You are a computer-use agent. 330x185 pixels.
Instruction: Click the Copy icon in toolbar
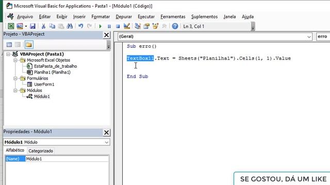coord(52,26)
